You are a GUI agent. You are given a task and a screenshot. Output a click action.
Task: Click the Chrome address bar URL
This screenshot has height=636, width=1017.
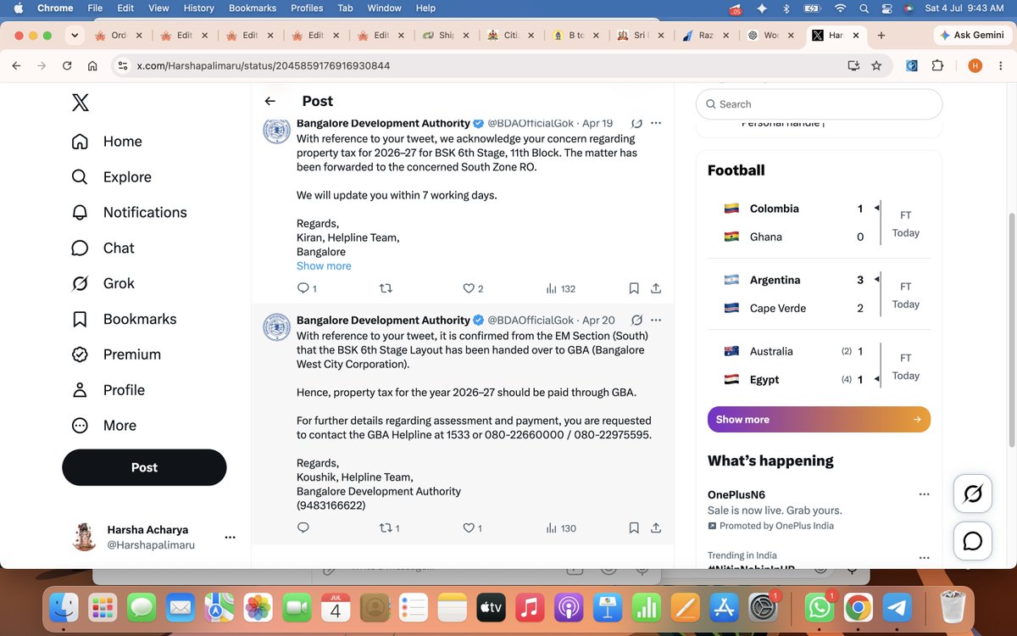pos(264,65)
